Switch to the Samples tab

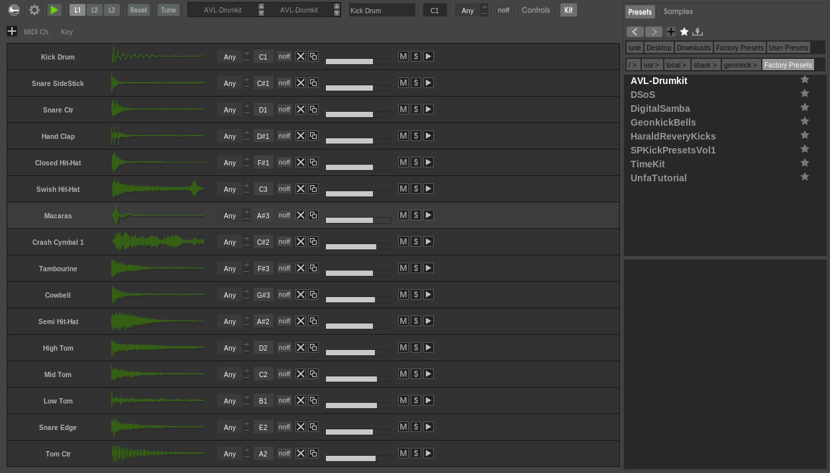(678, 11)
